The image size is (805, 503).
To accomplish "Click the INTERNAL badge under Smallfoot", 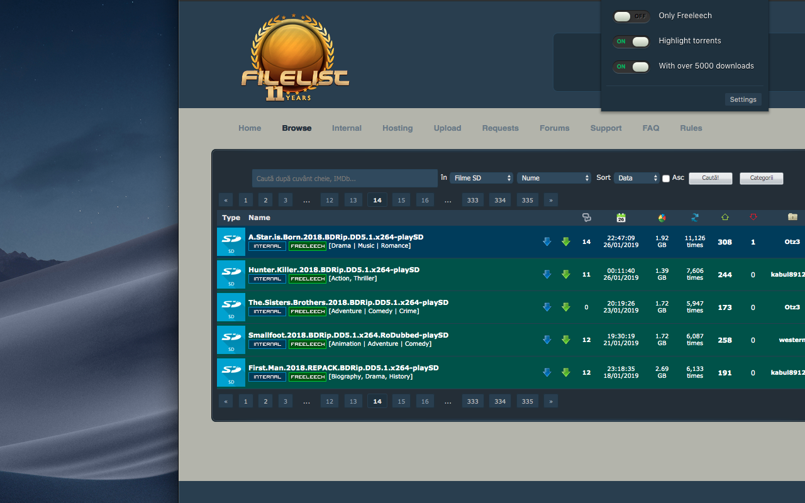I will point(267,344).
